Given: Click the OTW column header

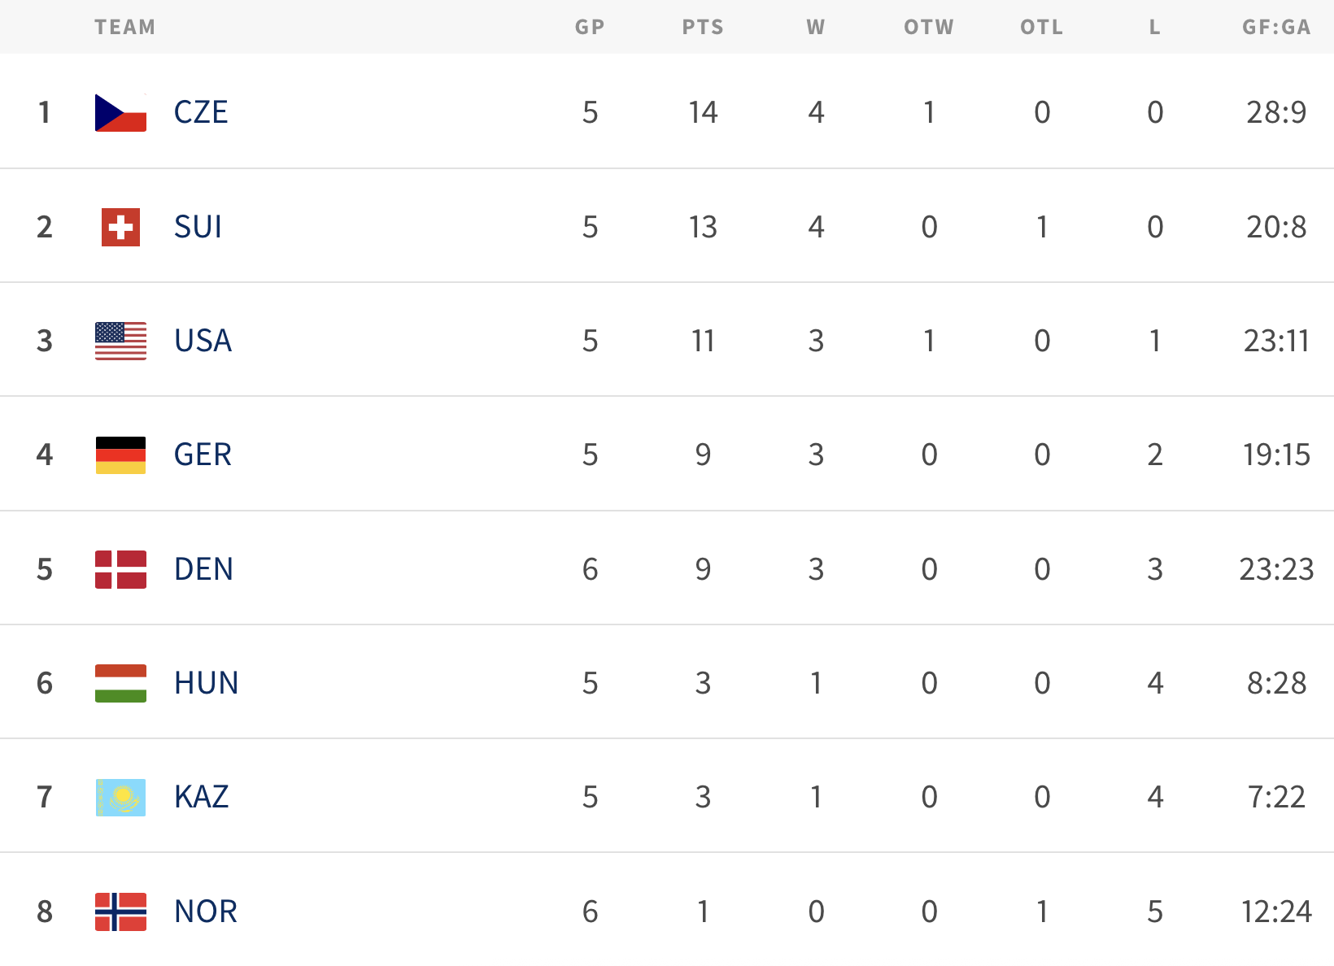Looking at the screenshot, I should [929, 27].
